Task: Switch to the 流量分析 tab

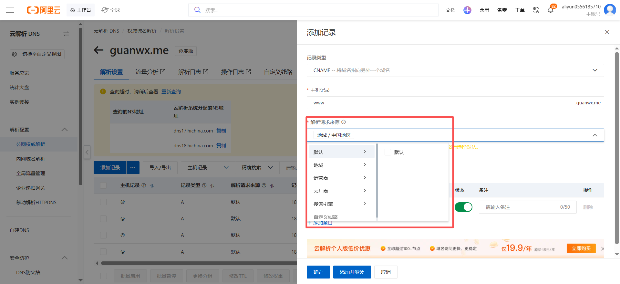Action: (150, 72)
